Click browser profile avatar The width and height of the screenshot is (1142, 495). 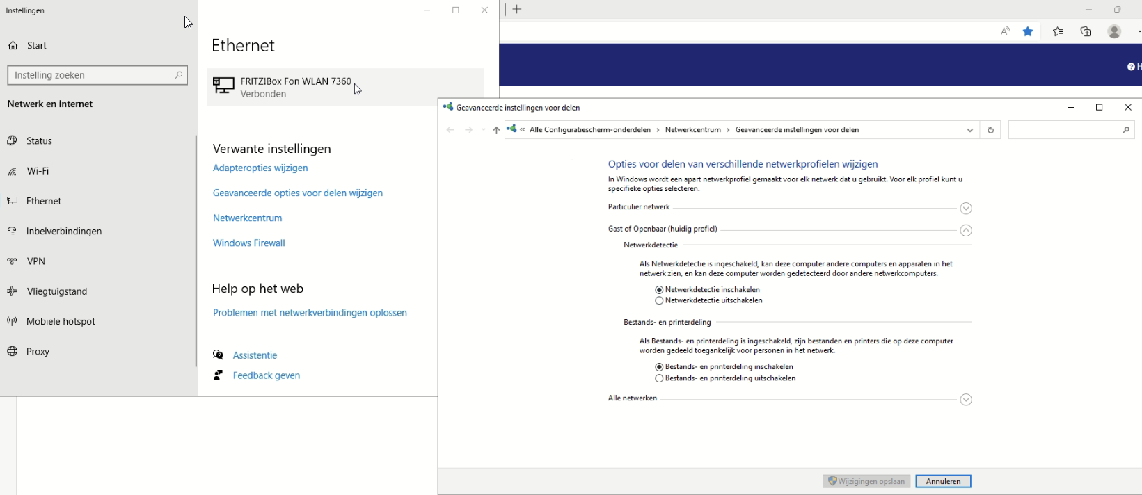1114,31
